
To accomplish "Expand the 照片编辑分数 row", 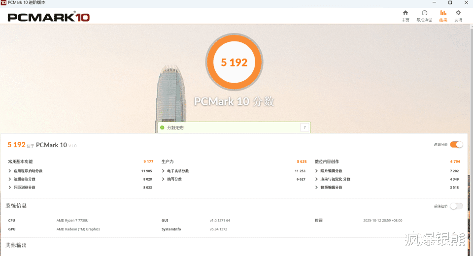I will [x=329, y=171].
